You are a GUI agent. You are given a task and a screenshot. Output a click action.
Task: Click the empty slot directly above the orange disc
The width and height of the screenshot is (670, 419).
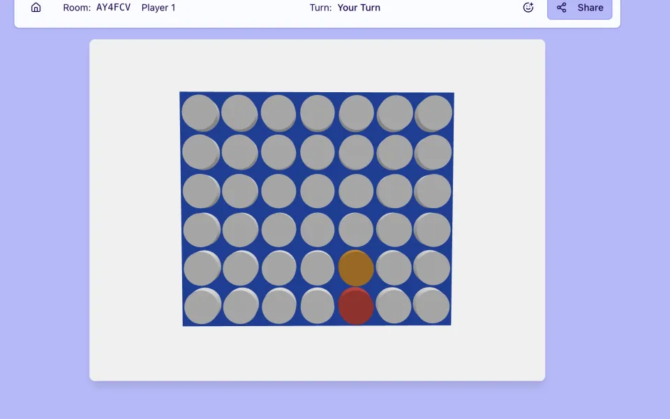[356, 230]
